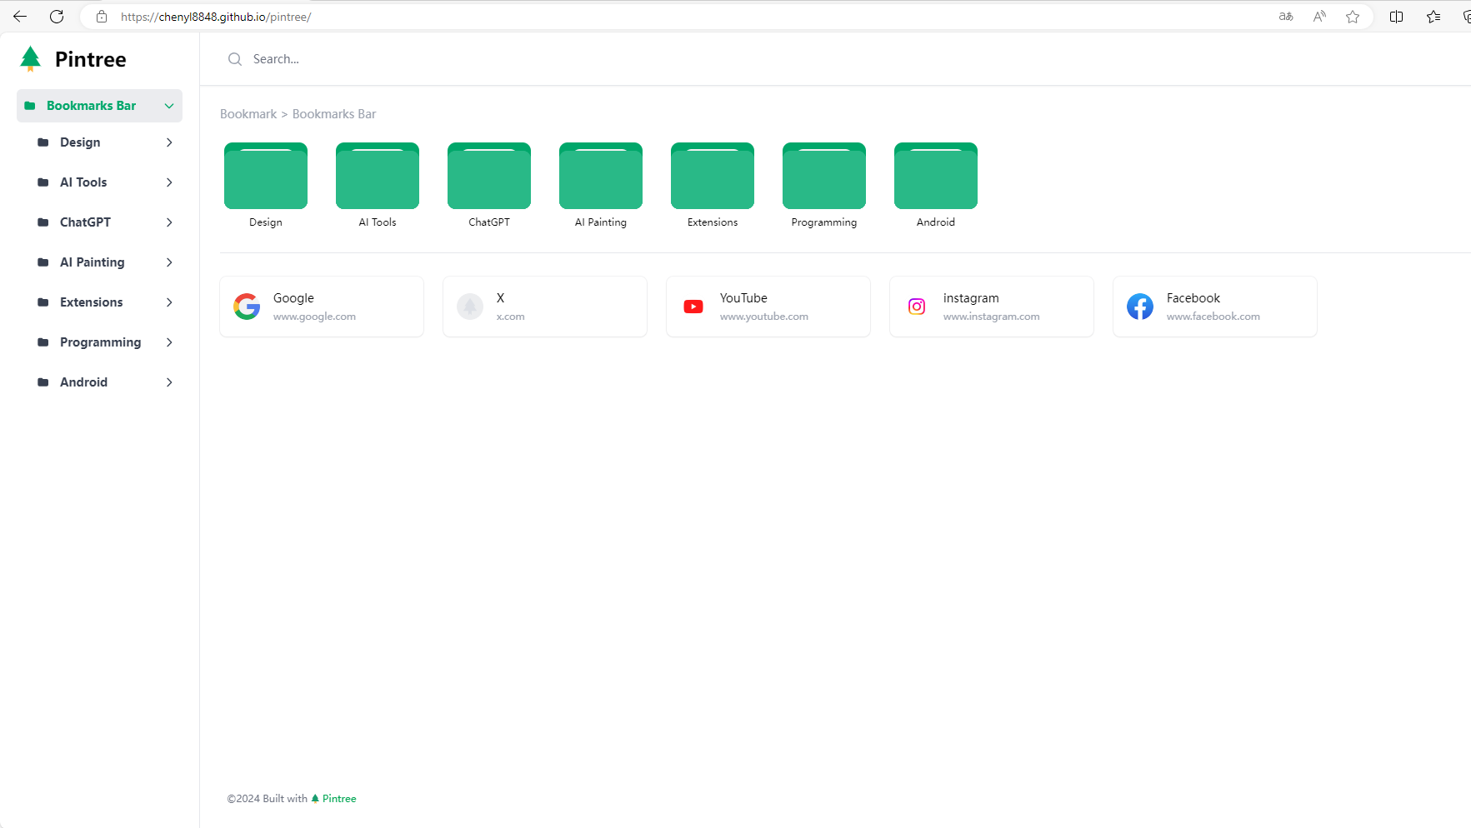Open the ChatGPT folder thumbnail
Image resolution: width=1471 pixels, height=828 pixels.
tap(489, 176)
